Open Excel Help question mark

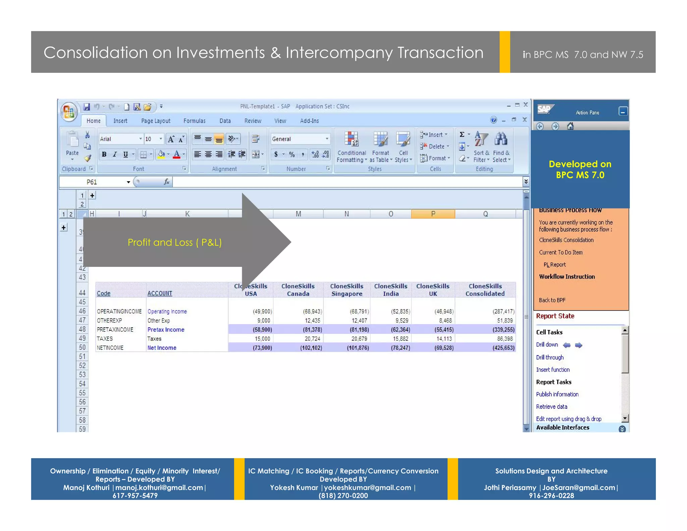(493, 120)
